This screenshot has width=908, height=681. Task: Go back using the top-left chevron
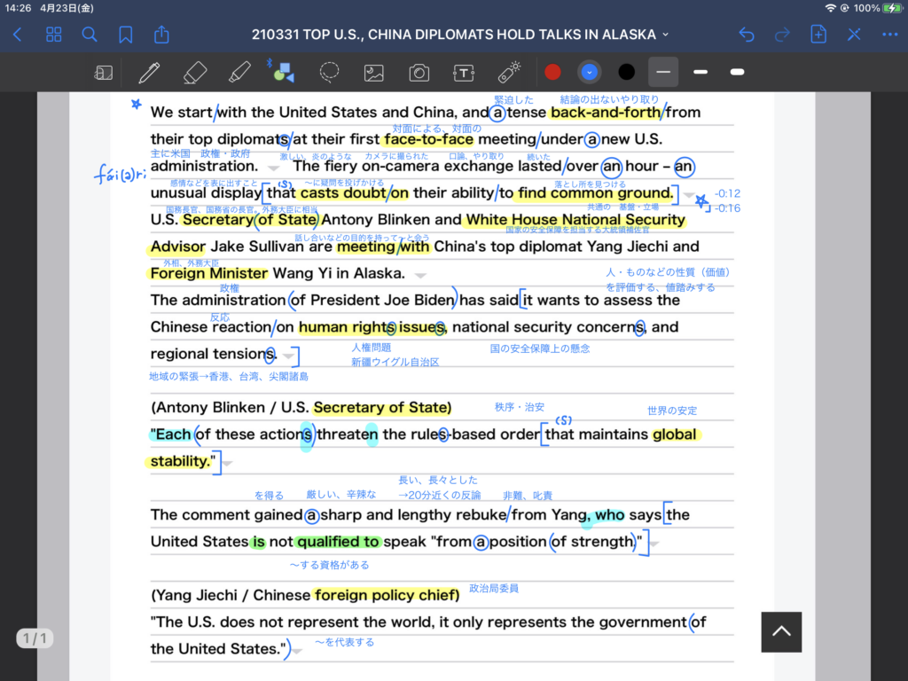pyautogui.click(x=18, y=35)
